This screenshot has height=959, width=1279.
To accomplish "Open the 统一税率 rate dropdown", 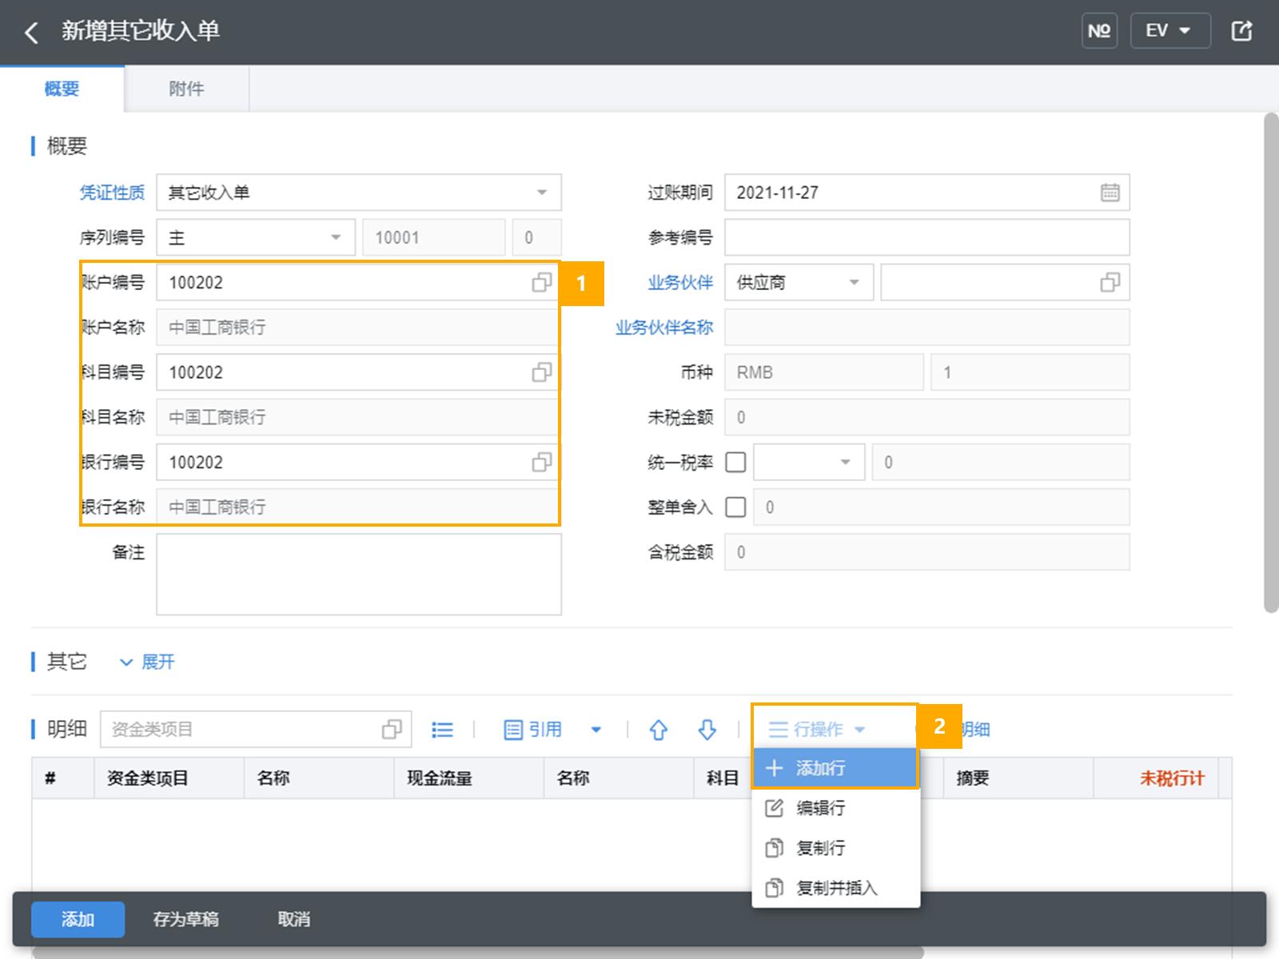I will [809, 462].
